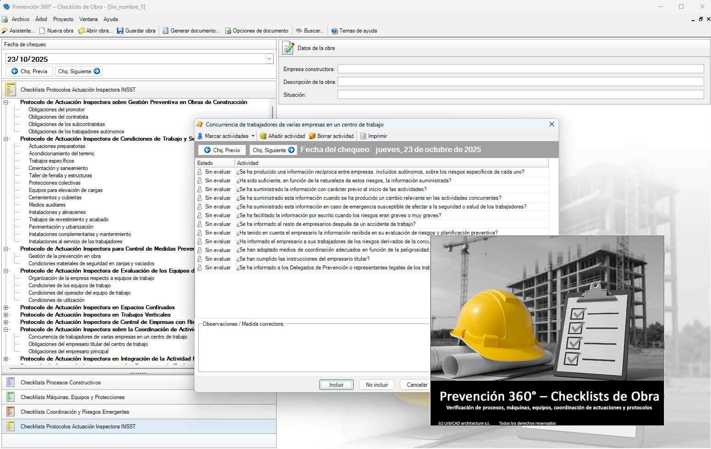
Task: Open Generar documento tool
Action: tap(192, 31)
